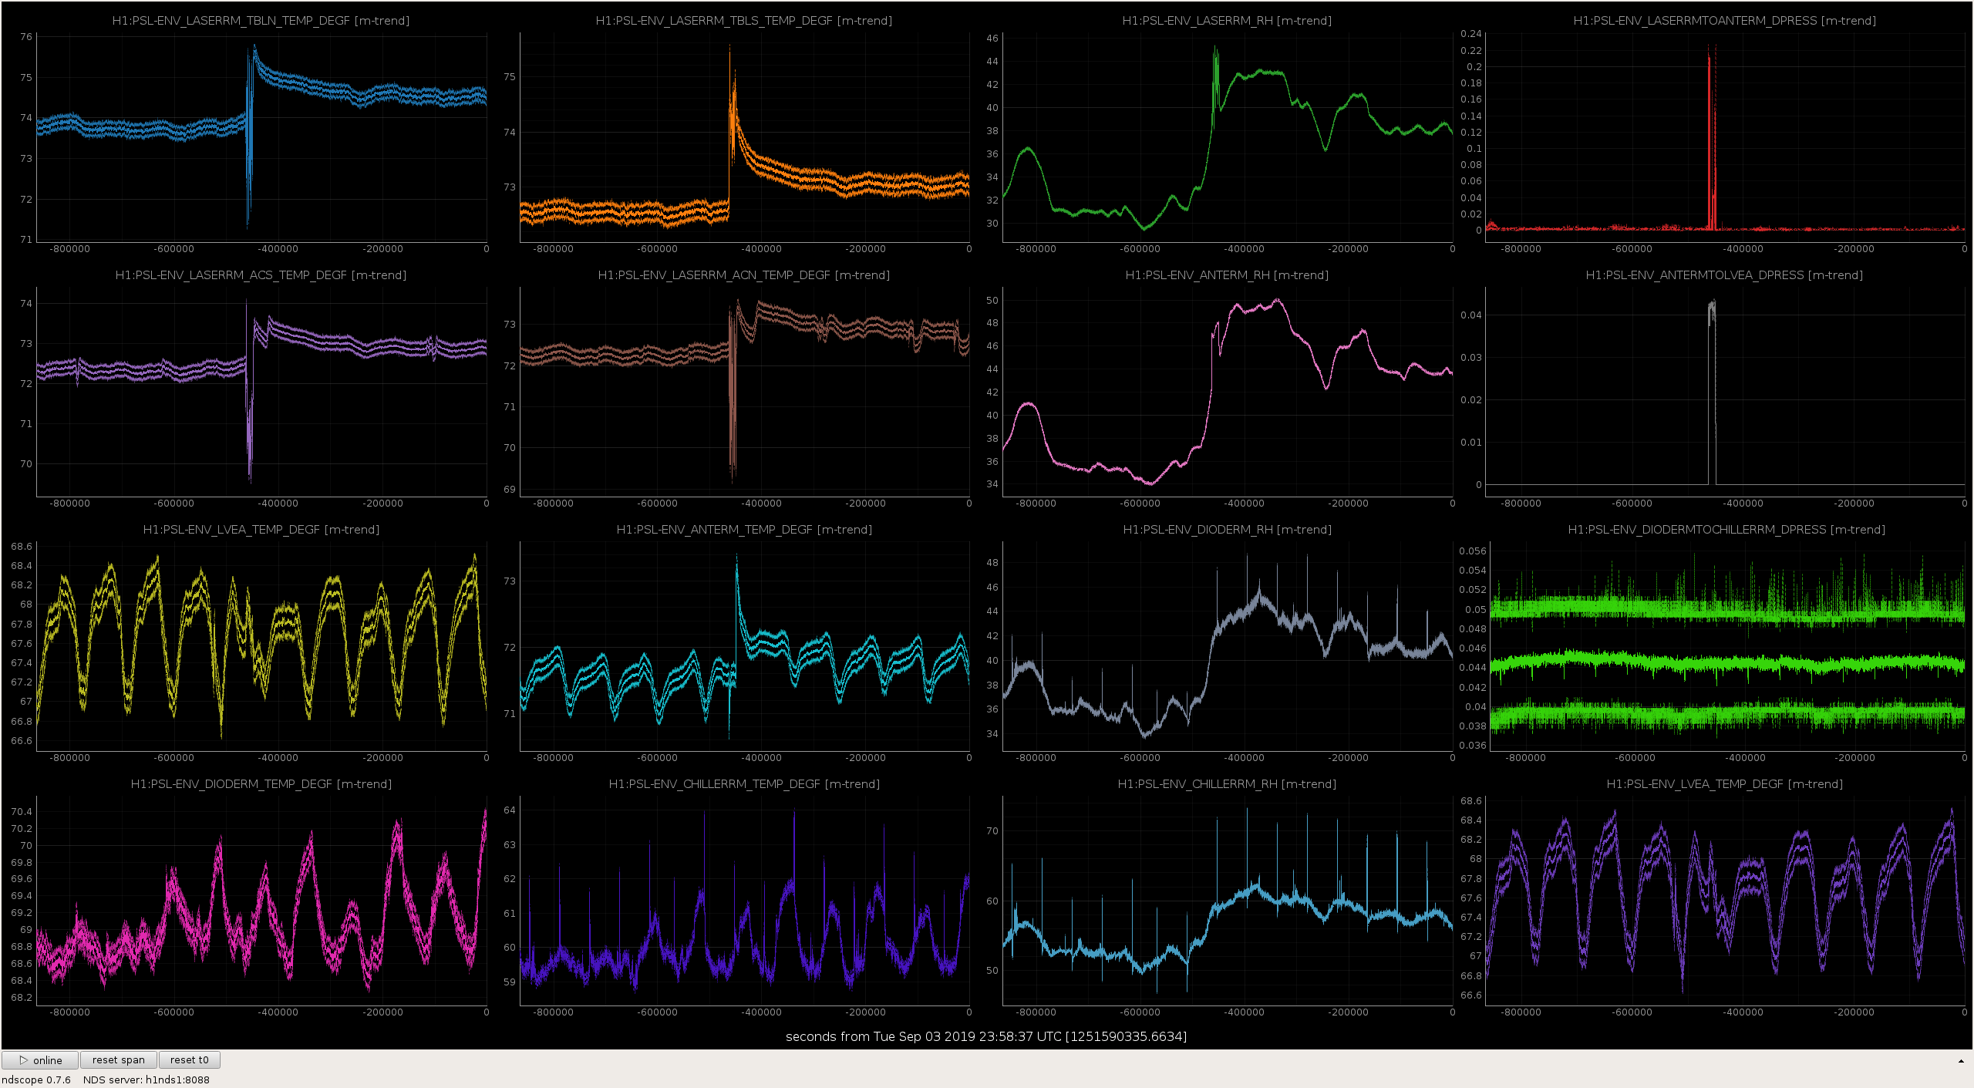Select the H1:PSL-ENV_LASERRM_RH plot title
The image size is (1974, 1088).
pos(1227,21)
